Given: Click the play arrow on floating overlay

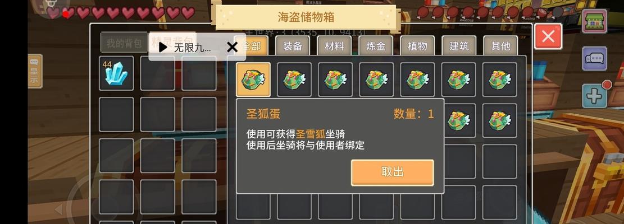Looking at the screenshot, I should click(x=162, y=48).
